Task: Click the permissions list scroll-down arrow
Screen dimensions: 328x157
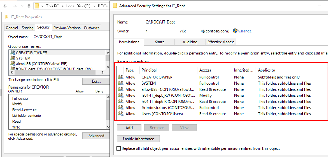Action: point(108,127)
